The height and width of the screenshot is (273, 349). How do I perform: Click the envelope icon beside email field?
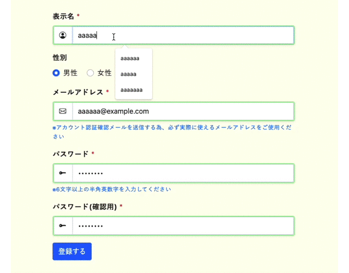tap(63, 111)
